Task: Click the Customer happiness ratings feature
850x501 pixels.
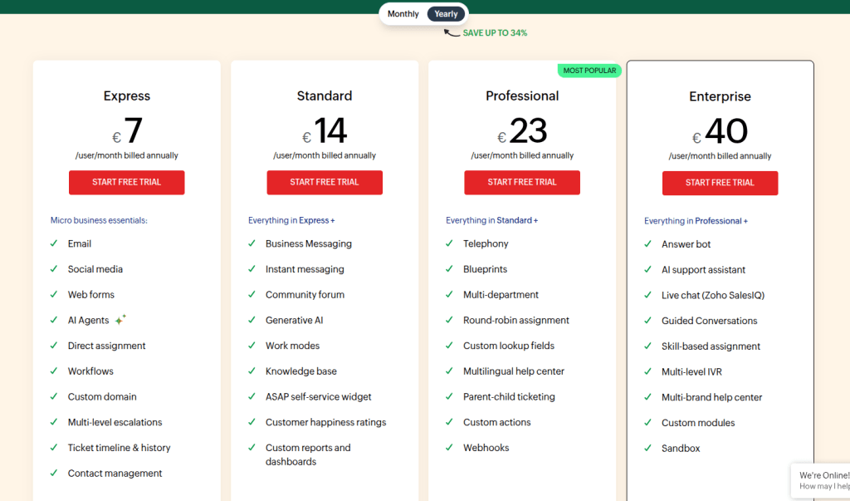Action: [x=325, y=422]
